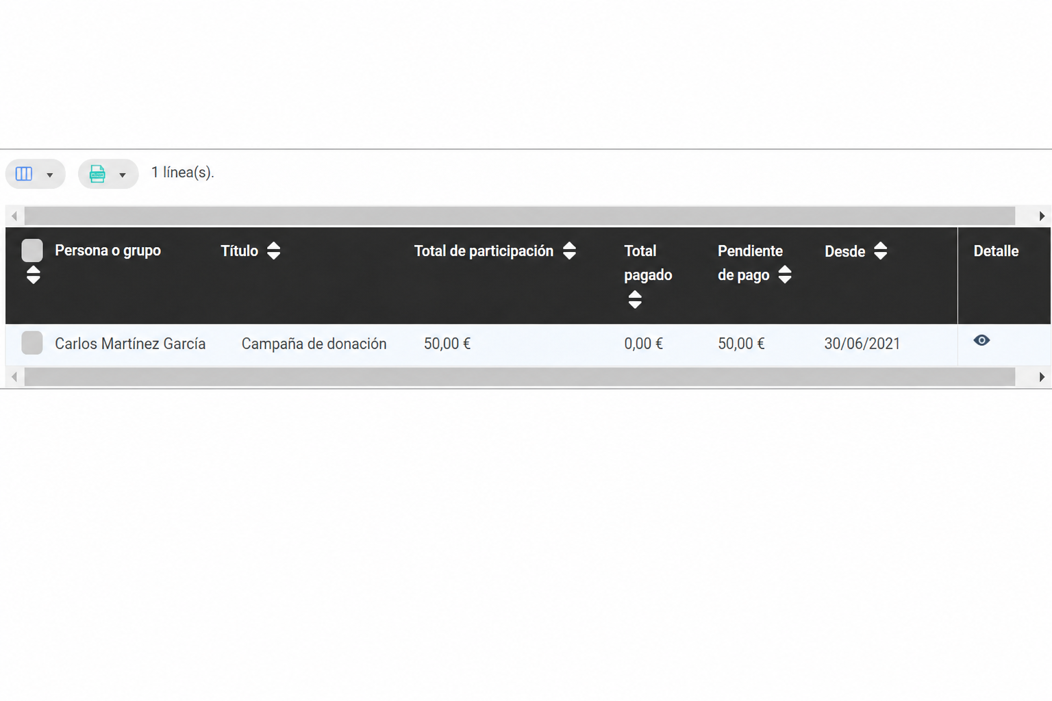1052x701 pixels.
Task: Tick the select-all header checkbox
Action: coord(32,251)
